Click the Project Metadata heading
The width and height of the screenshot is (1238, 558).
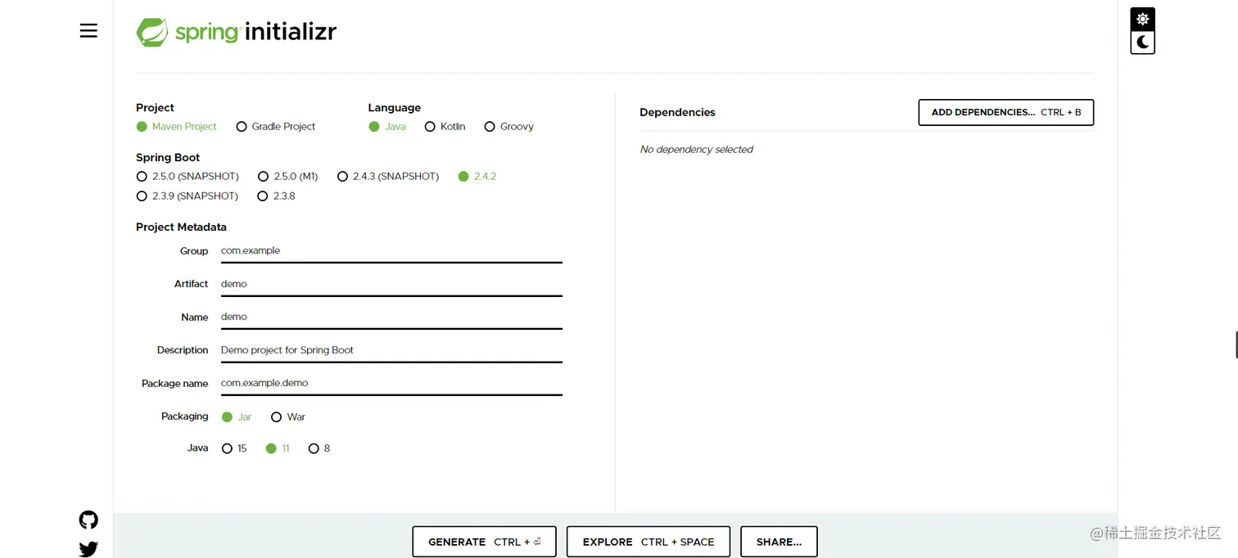[x=181, y=227]
